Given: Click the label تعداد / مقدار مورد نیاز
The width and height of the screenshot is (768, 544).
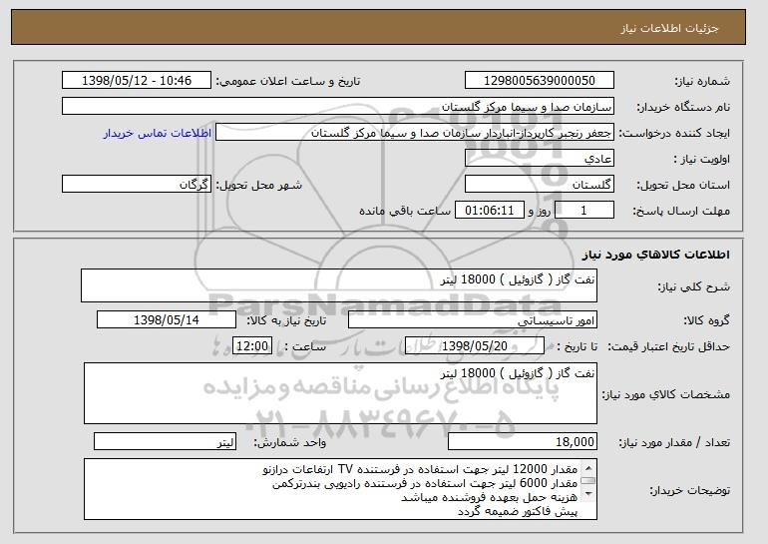Looking at the screenshot, I should pos(674,443).
